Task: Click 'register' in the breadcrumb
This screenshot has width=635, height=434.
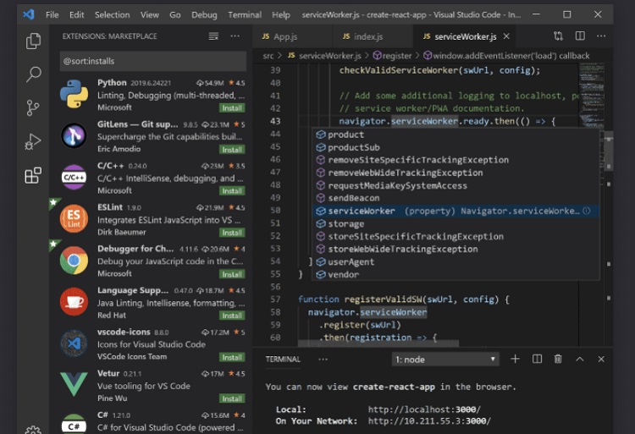Action: [x=392, y=56]
